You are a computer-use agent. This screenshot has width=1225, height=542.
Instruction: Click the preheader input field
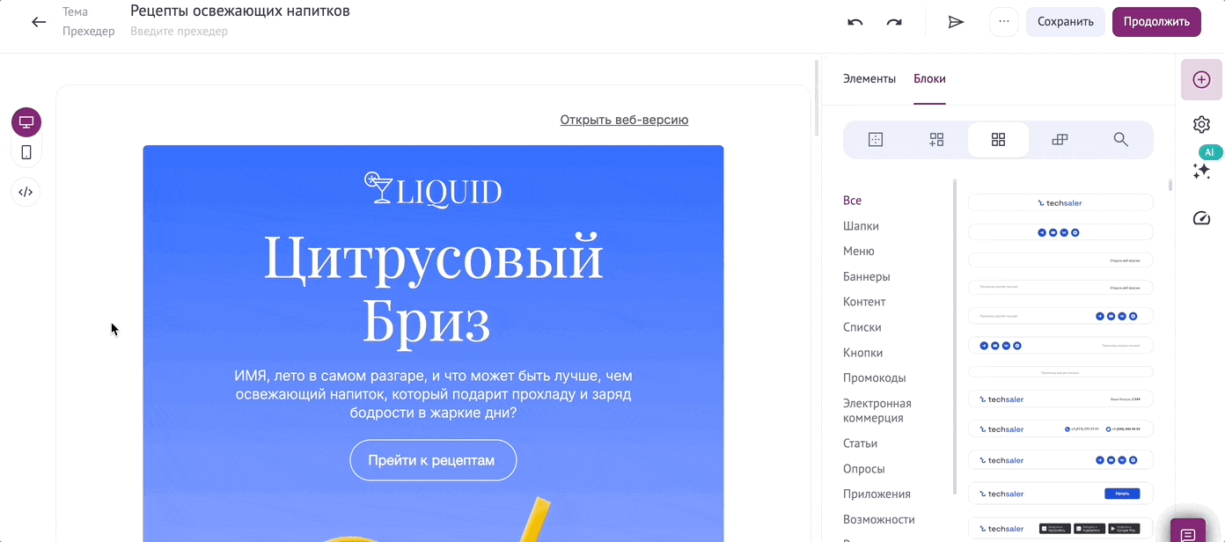pyautogui.click(x=180, y=32)
